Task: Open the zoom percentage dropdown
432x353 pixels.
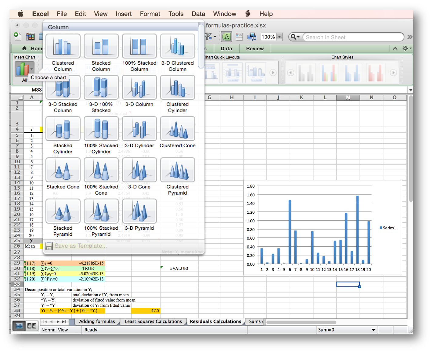Action: tap(280, 37)
